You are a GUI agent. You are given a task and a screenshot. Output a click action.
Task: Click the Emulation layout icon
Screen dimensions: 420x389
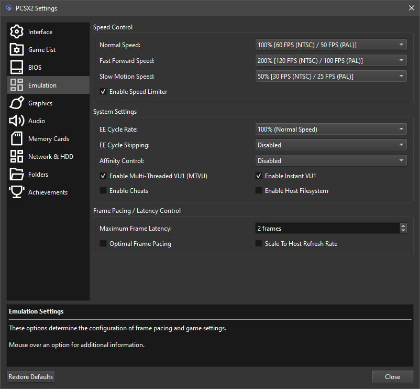[17, 85]
